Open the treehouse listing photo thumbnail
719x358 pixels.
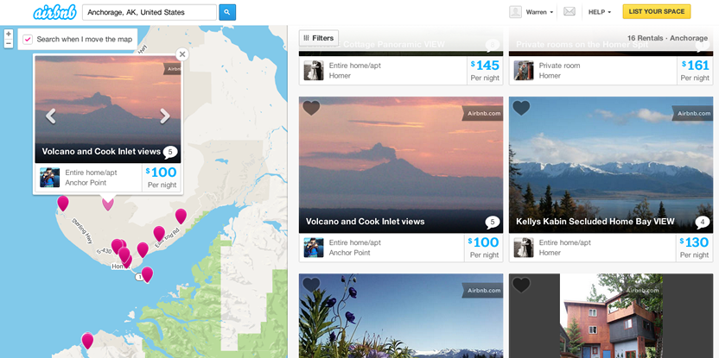pyautogui.click(x=611, y=316)
